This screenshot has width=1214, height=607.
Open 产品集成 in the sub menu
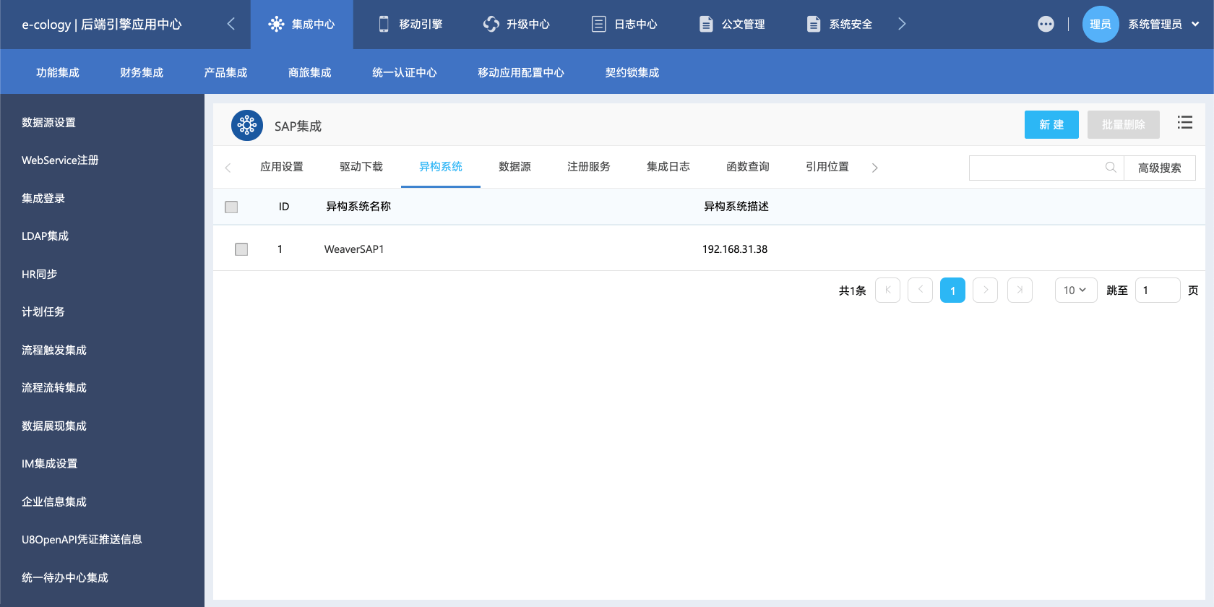point(225,72)
